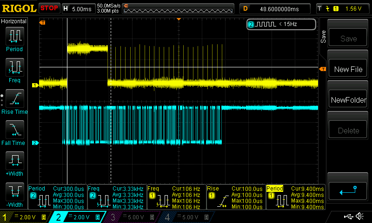Click the channel 1 ground marker
Viewport: 372px width, 223px height.
click(35, 85)
